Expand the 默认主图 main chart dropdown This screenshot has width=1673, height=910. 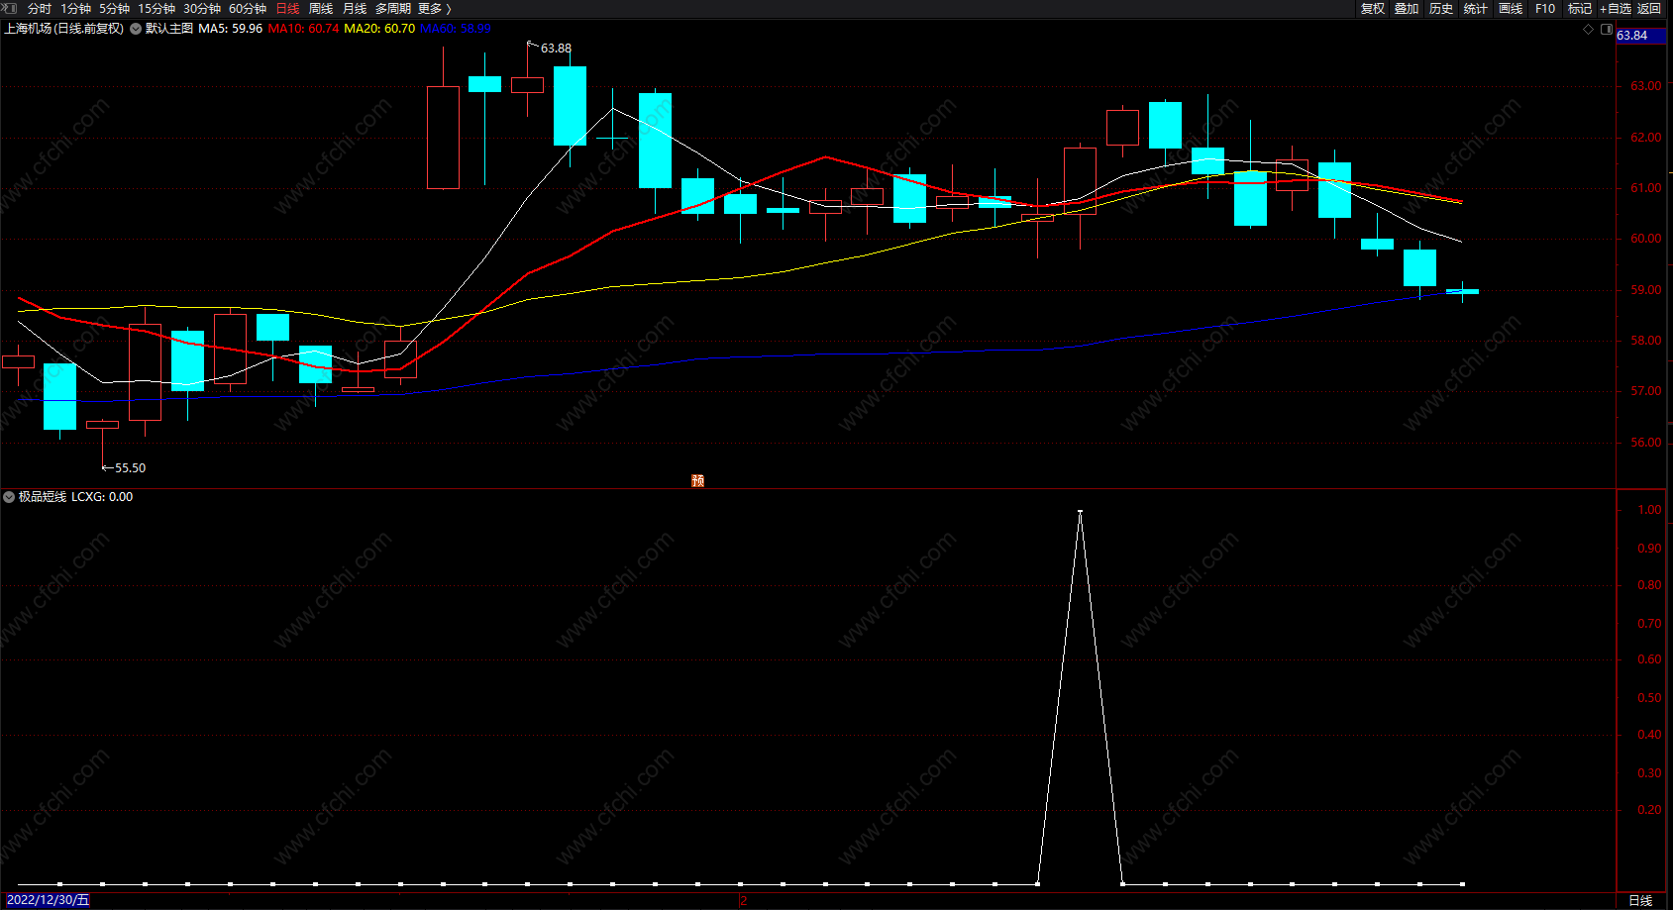[137, 29]
